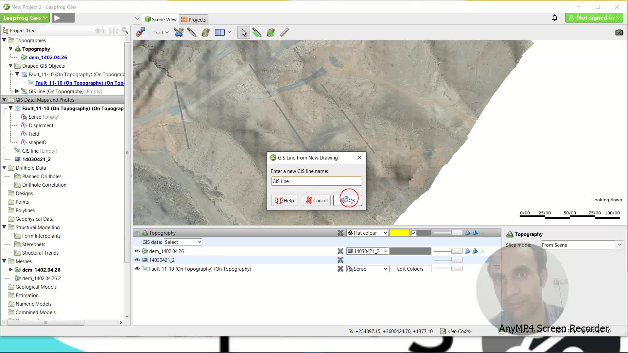This screenshot has height=353, width=628.
Task: Open the Flat colour dropdown
Action: [x=367, y=233]
